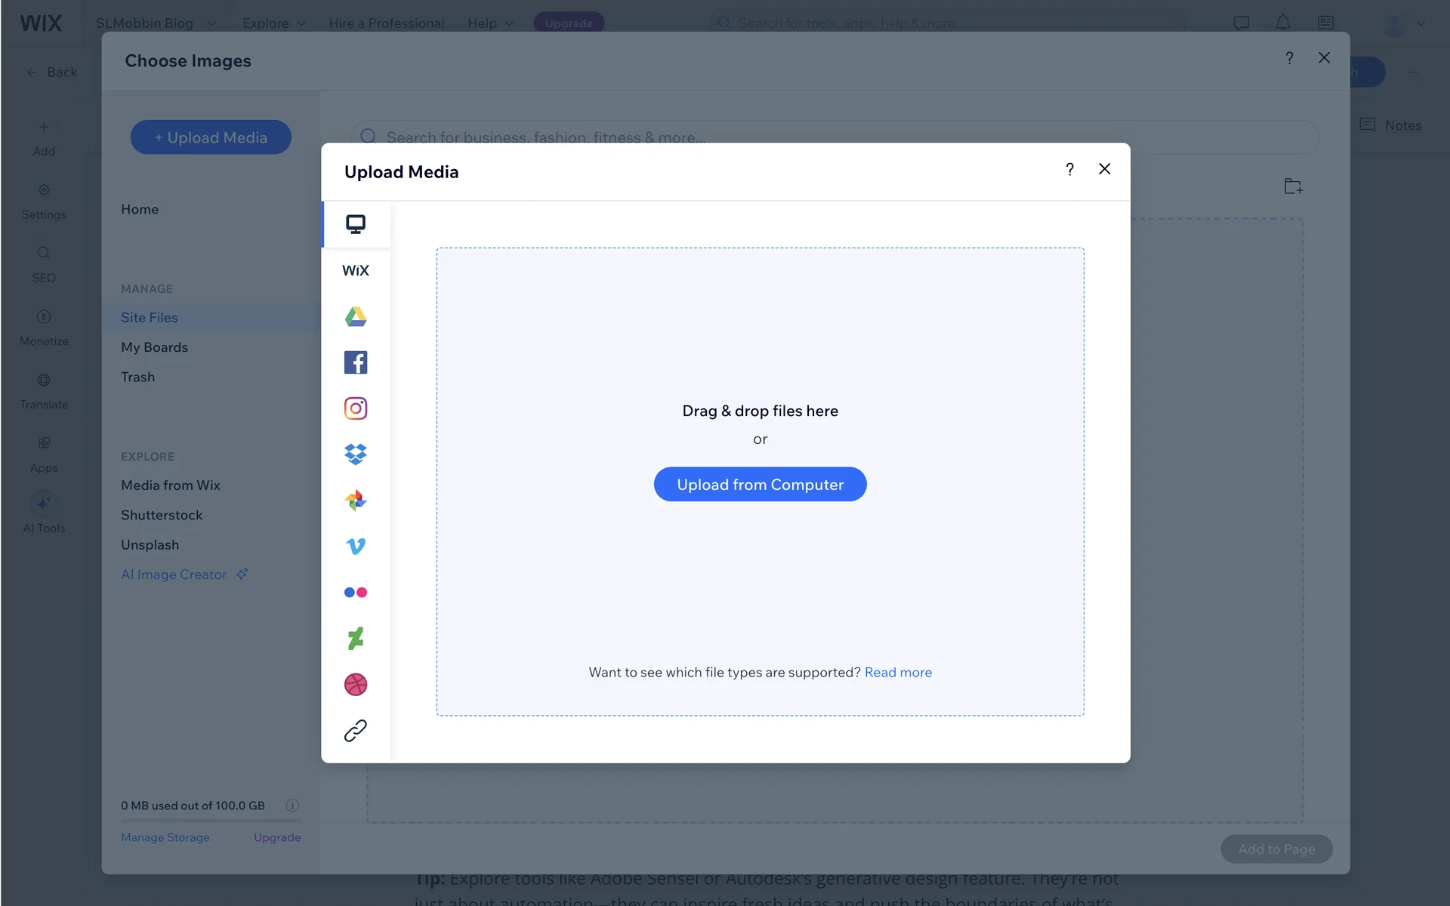Select upload via link URL icon
1450x906 pixels.
click(356, 730)
